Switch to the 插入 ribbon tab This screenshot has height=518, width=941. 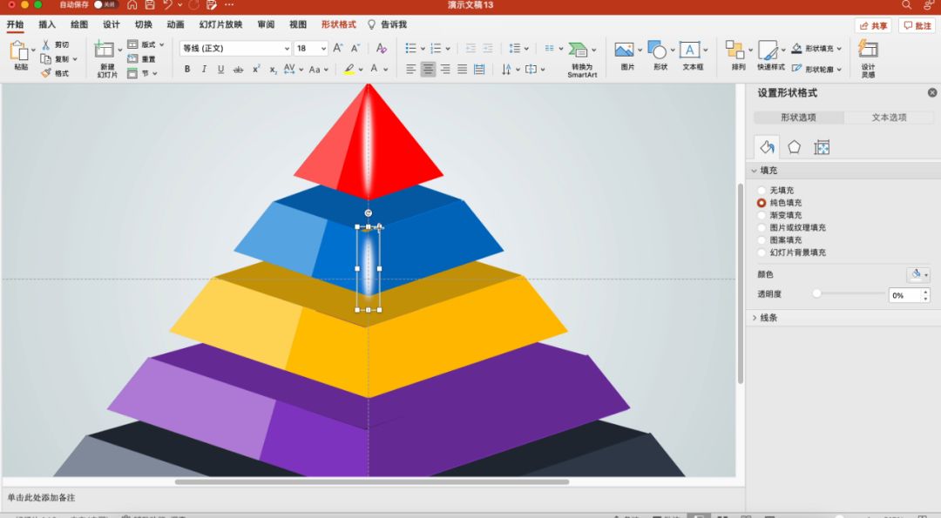(47, 24)
